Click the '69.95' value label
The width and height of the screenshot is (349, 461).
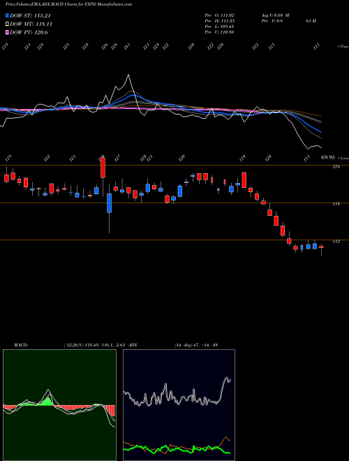pyautogui.click(x=328, y=158)
